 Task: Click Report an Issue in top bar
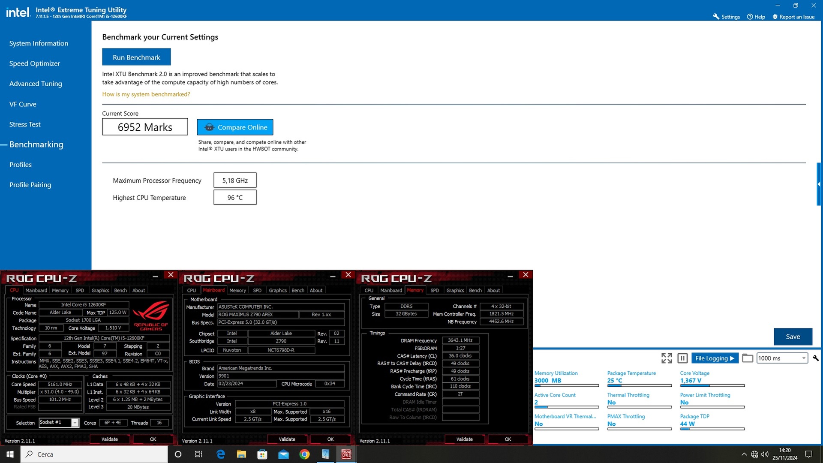(x=793, y=17)
